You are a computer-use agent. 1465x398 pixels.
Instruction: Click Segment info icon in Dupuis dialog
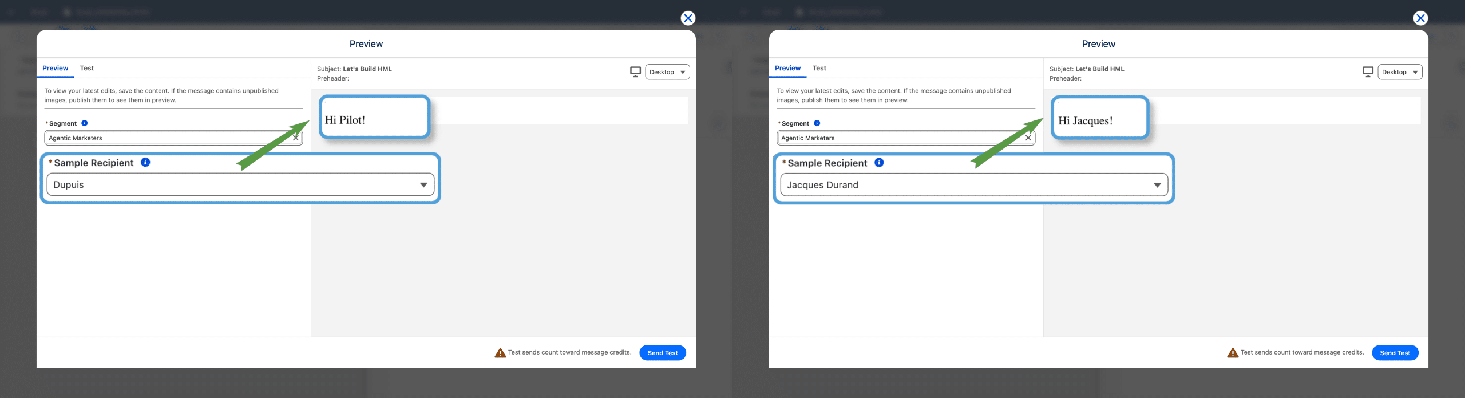point(85,123)
